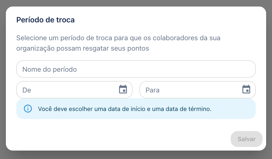Click the blue info circle icon
Image resolution: width=272 pixels, height=159 pixels.
tap(28, 109)
